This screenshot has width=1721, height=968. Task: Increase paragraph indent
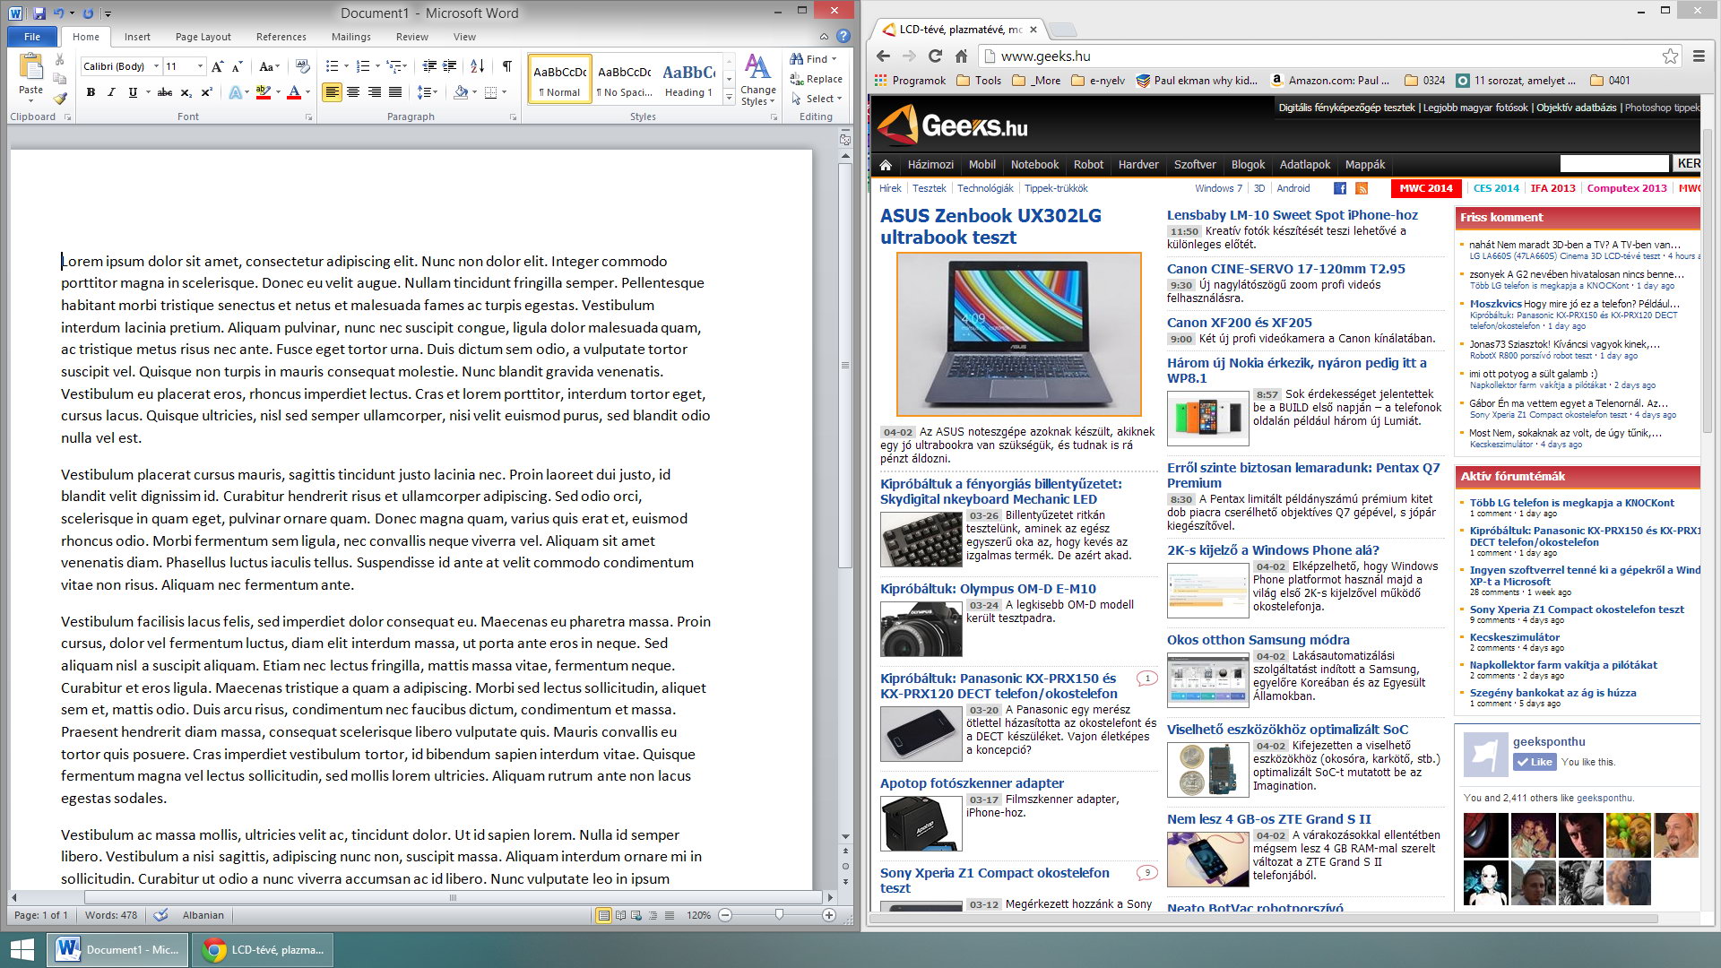pos(450,66)
